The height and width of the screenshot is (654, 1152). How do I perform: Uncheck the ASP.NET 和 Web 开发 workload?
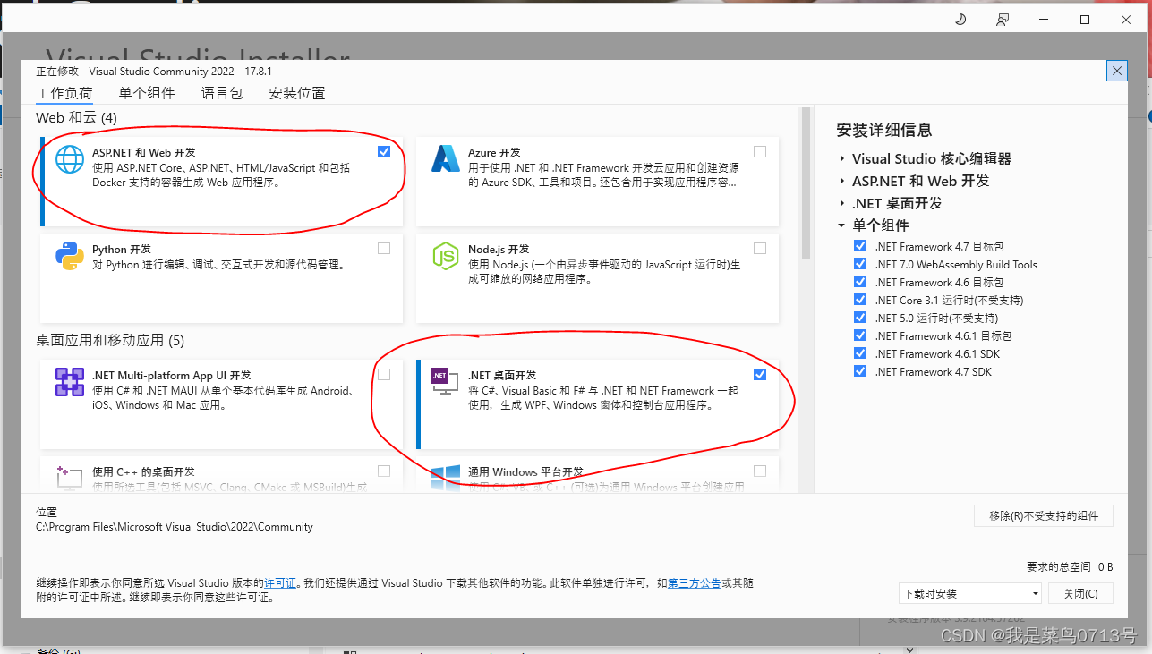click(384, 151)
